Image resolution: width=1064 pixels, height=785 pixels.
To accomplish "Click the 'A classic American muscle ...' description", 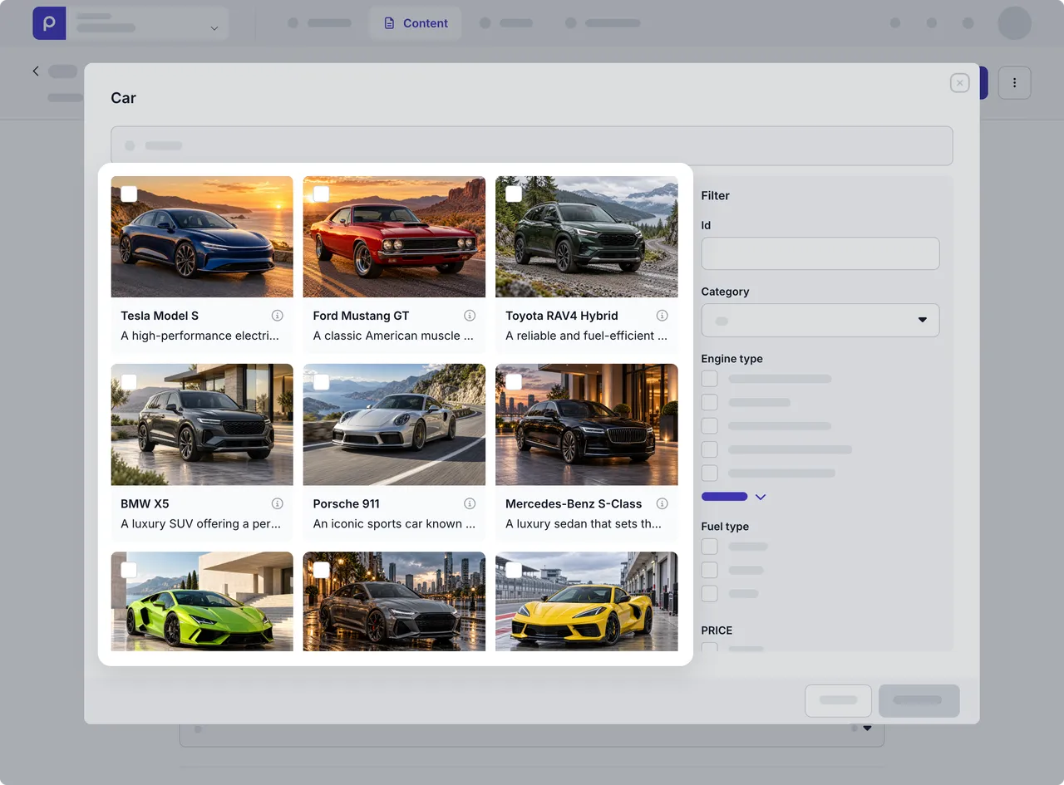I will click(x=393, y=336).
